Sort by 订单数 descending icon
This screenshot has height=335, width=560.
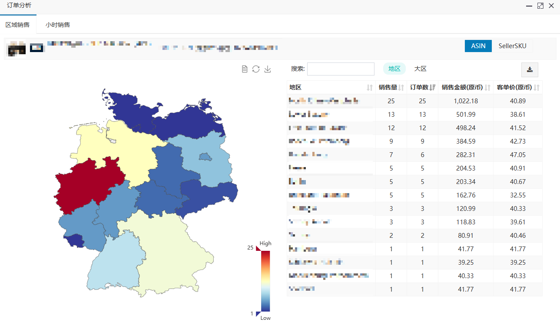(432, 88)
